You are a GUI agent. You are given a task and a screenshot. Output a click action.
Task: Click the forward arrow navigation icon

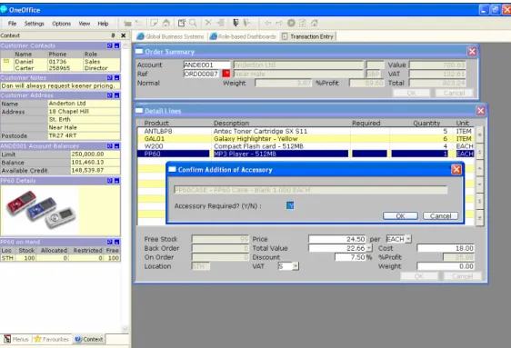[279, 23]
